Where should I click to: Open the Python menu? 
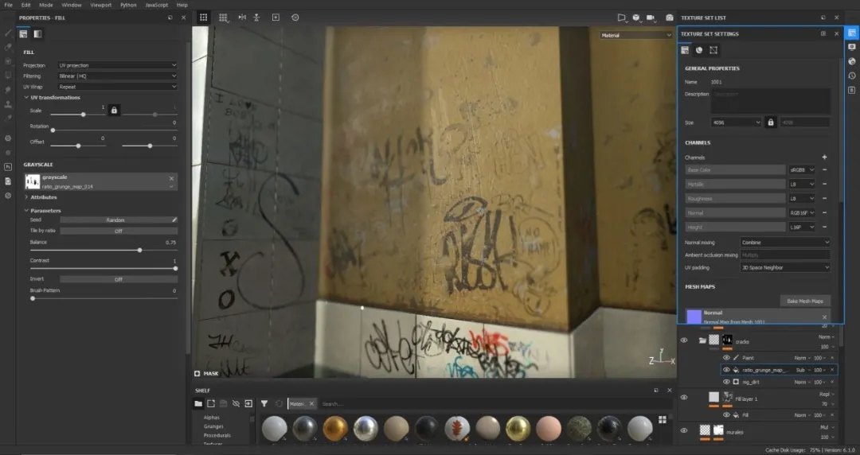128,5
